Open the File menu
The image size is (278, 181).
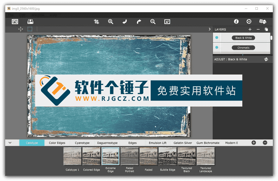point(11,15)
